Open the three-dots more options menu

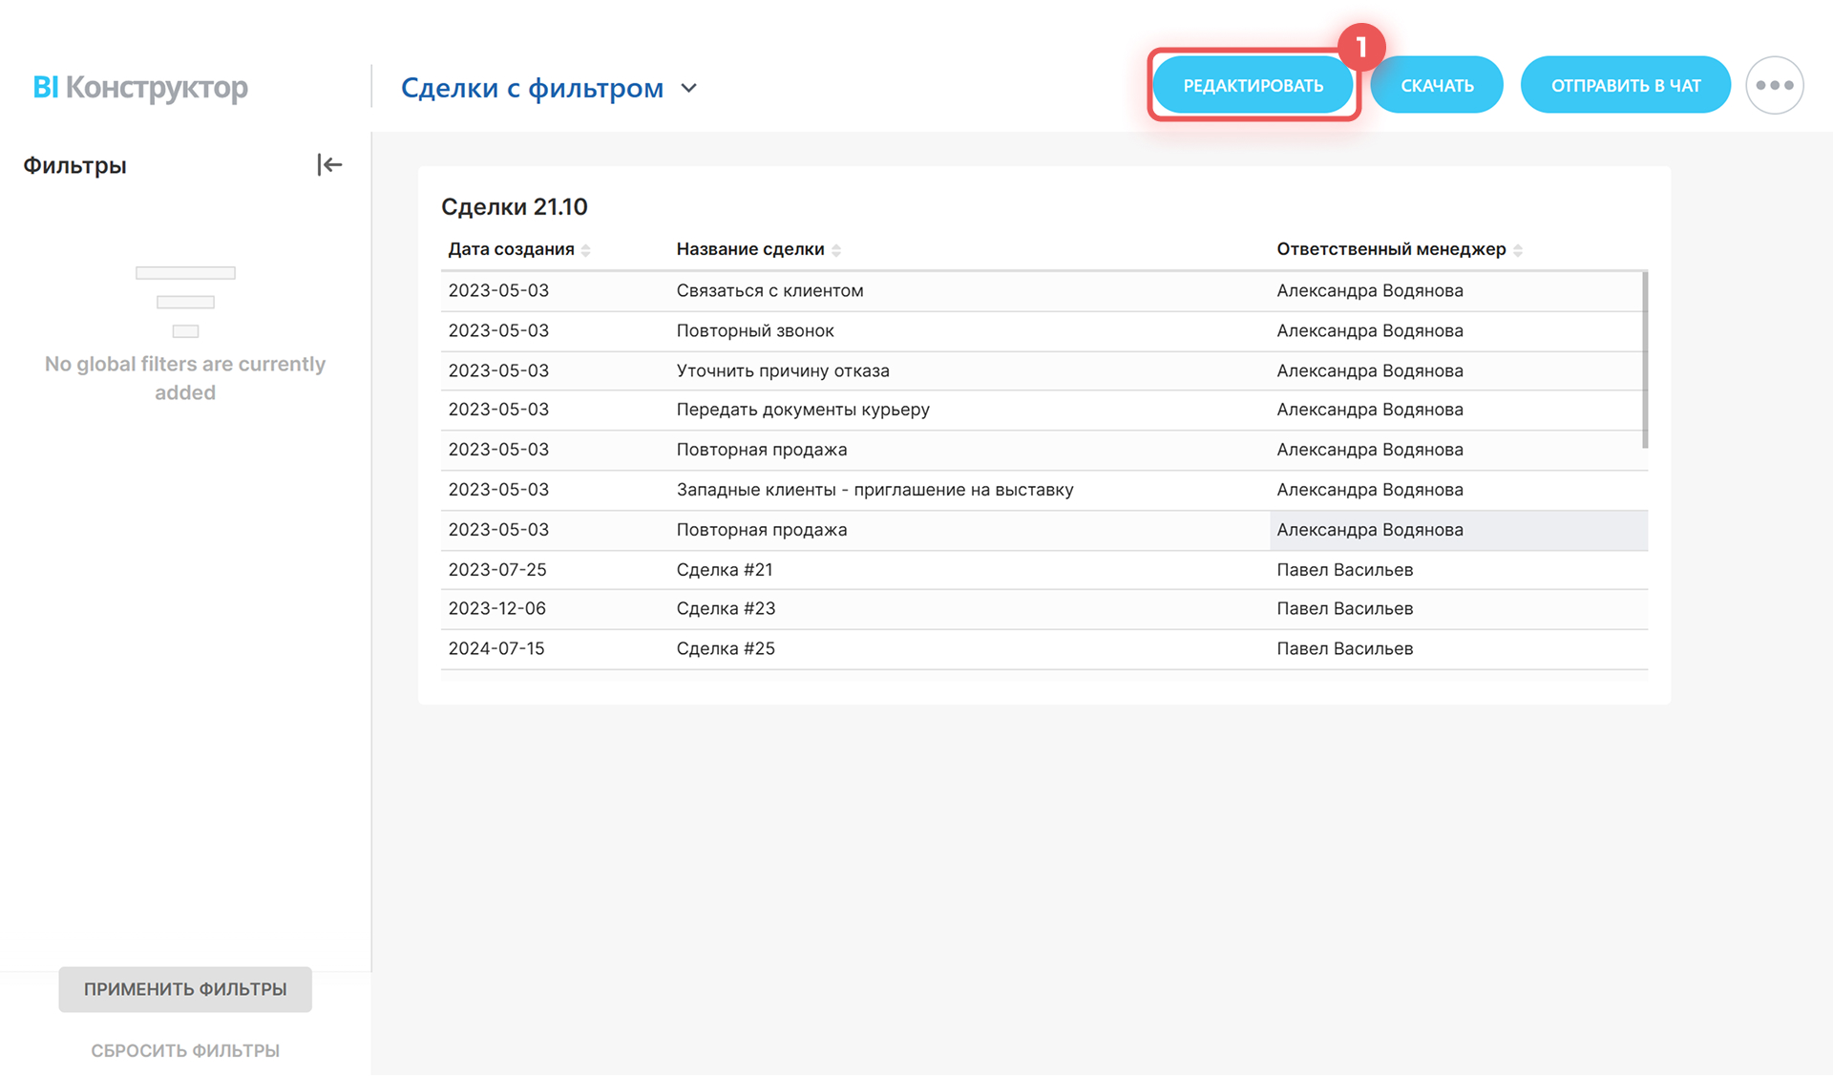[x=1774, y=86]
